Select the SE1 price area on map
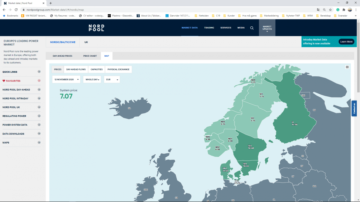The width and height of the screenshot is (360, 202). pos(262,95)
